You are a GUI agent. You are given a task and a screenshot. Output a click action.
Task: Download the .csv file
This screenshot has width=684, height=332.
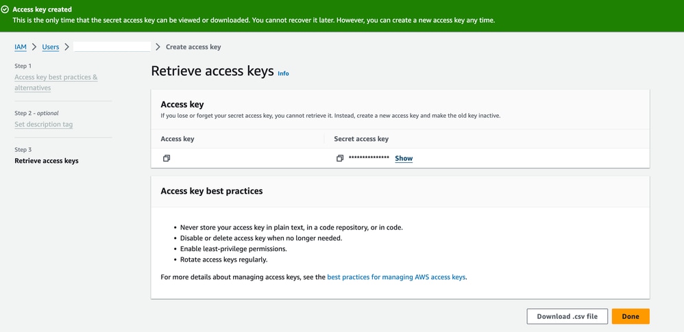pyautogui.click(x=567, y=316)
